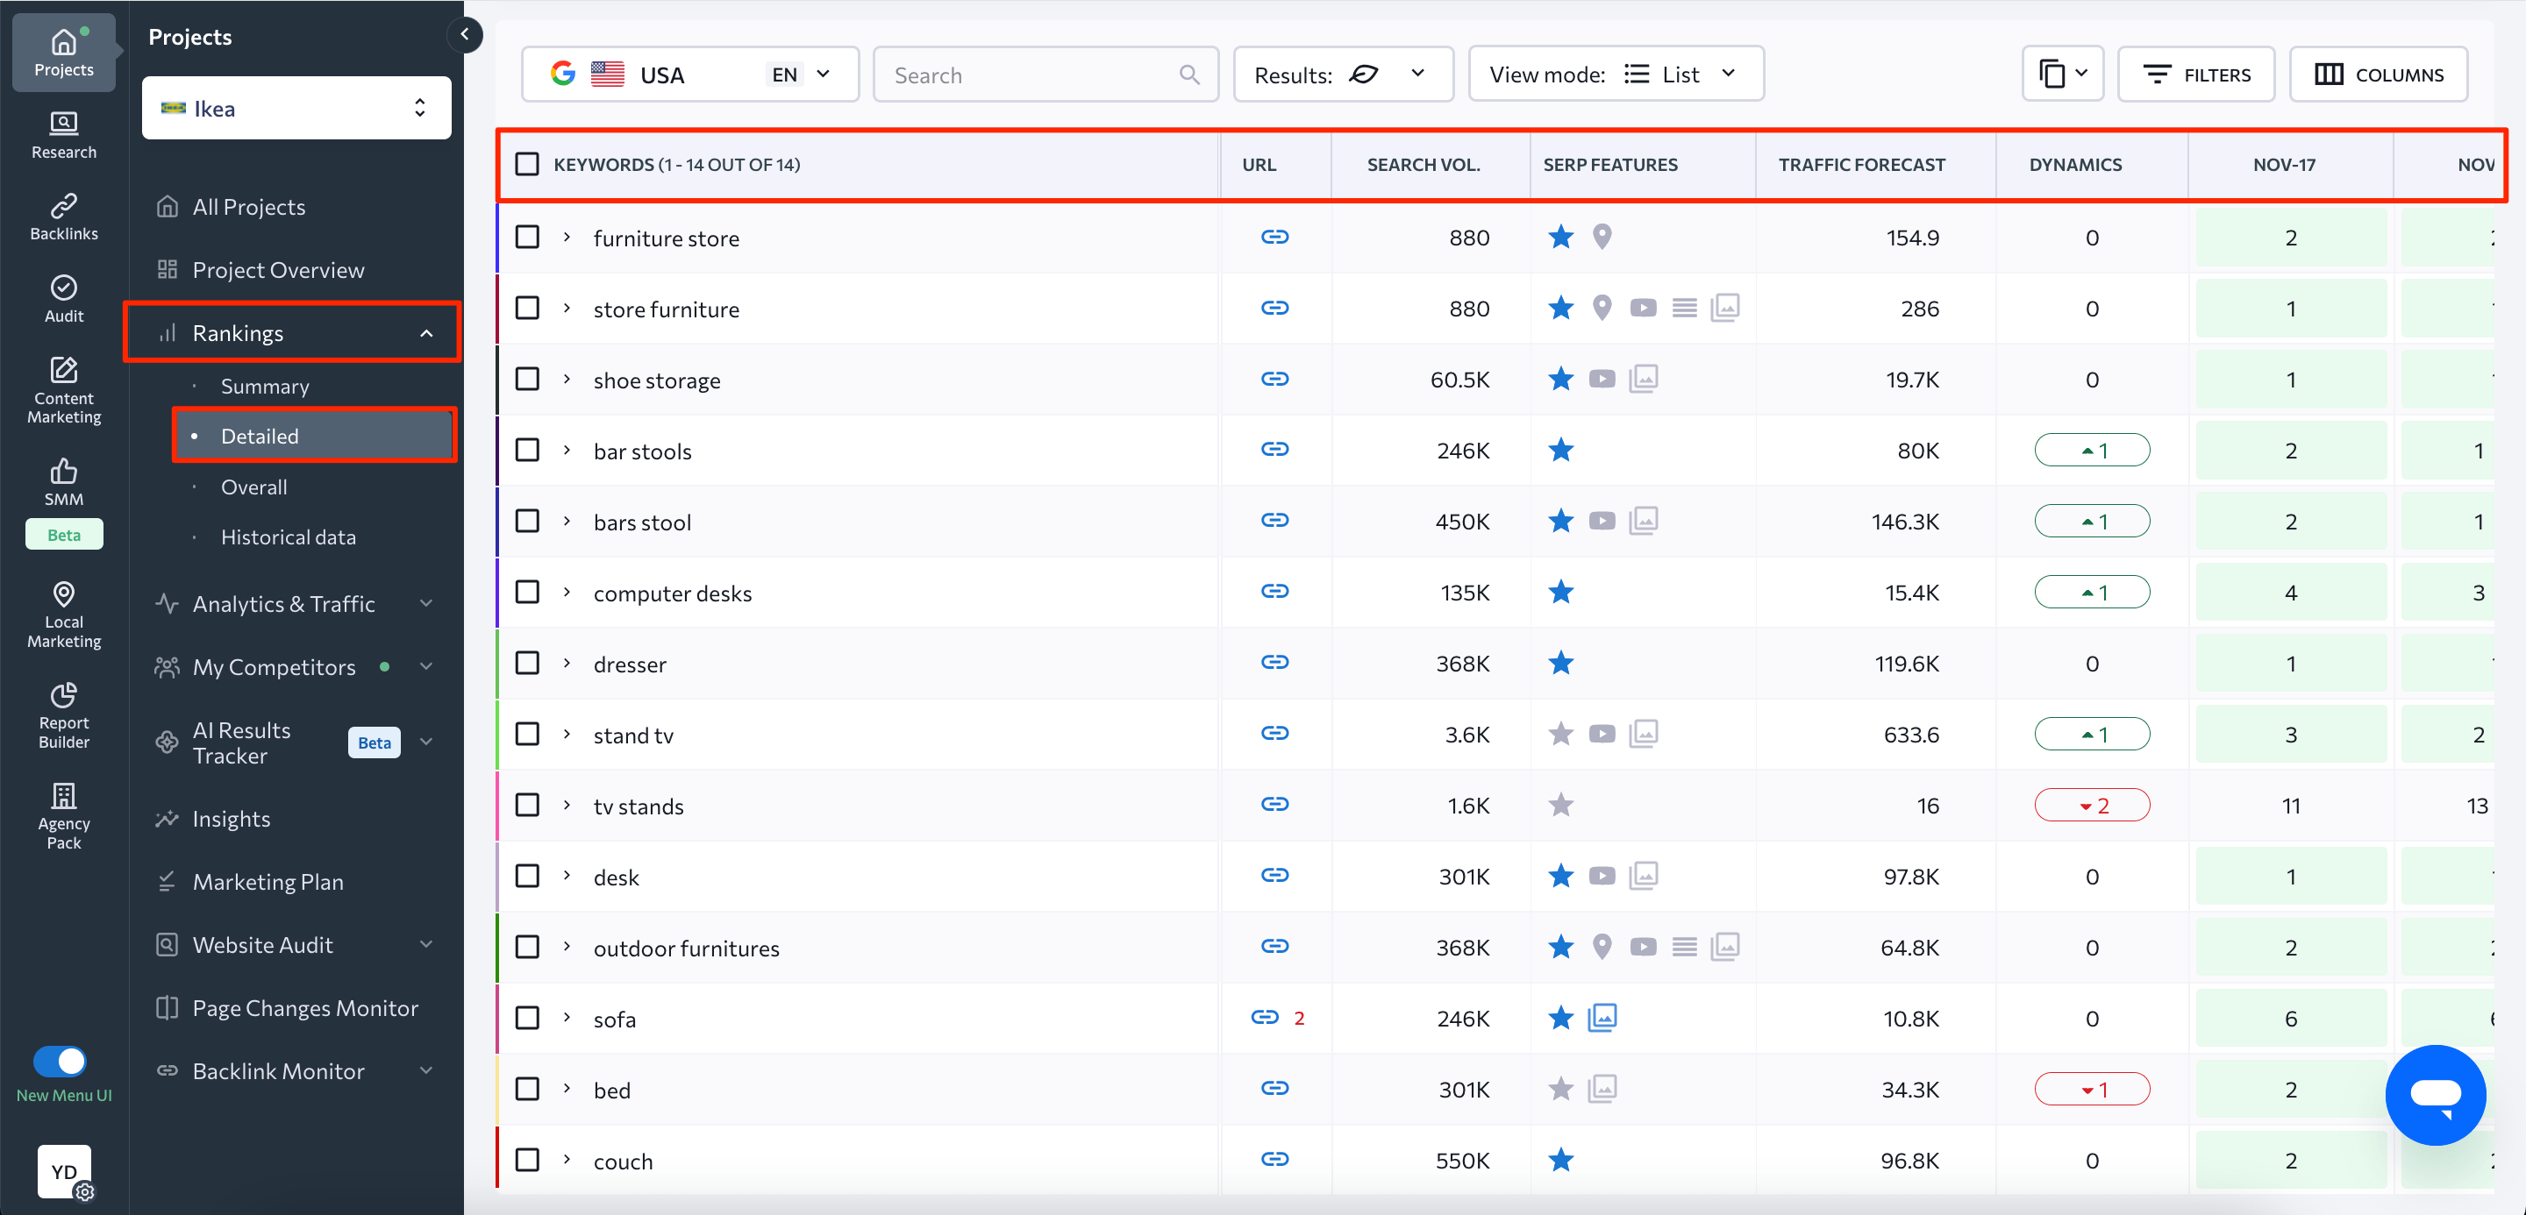
Task: Open the Ikea project selector dropdown
Action: coord(296,108)
